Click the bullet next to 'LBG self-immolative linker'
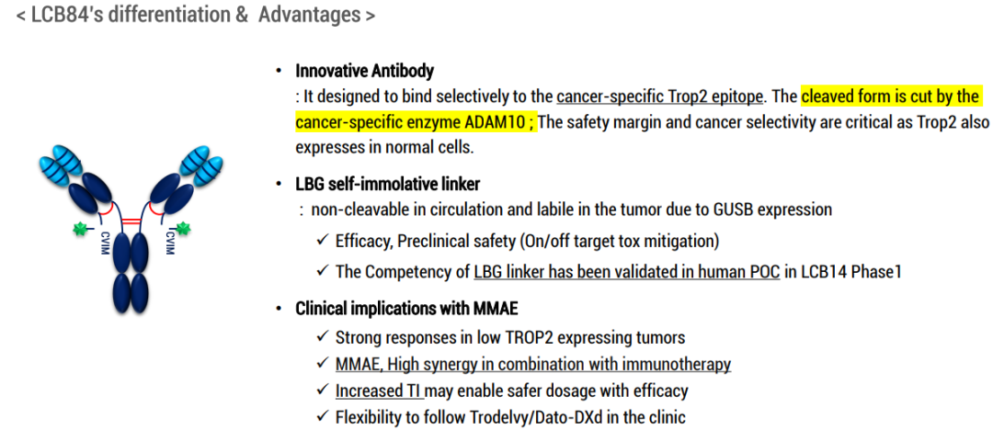 (280, 184)
